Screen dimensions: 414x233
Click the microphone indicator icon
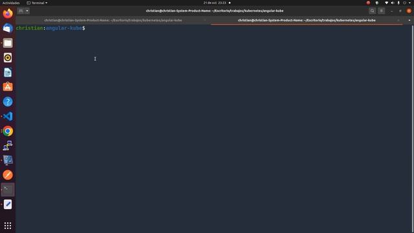pyautogui.click(x=398, y=3)
